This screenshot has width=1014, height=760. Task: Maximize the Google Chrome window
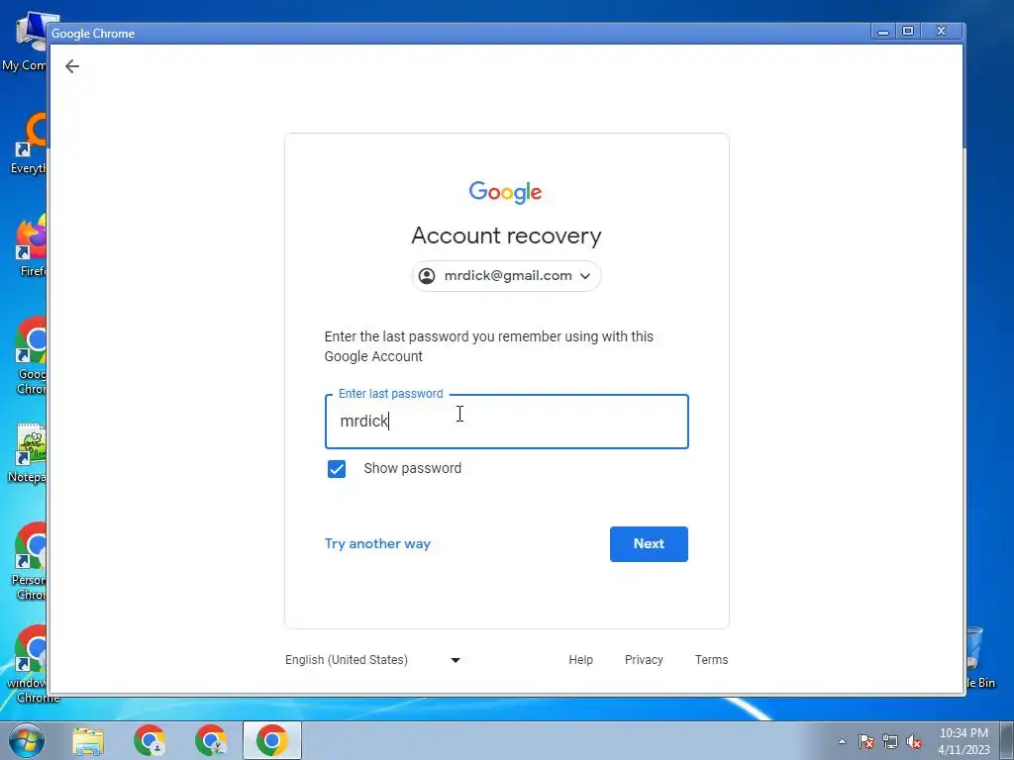click(908, 31)
